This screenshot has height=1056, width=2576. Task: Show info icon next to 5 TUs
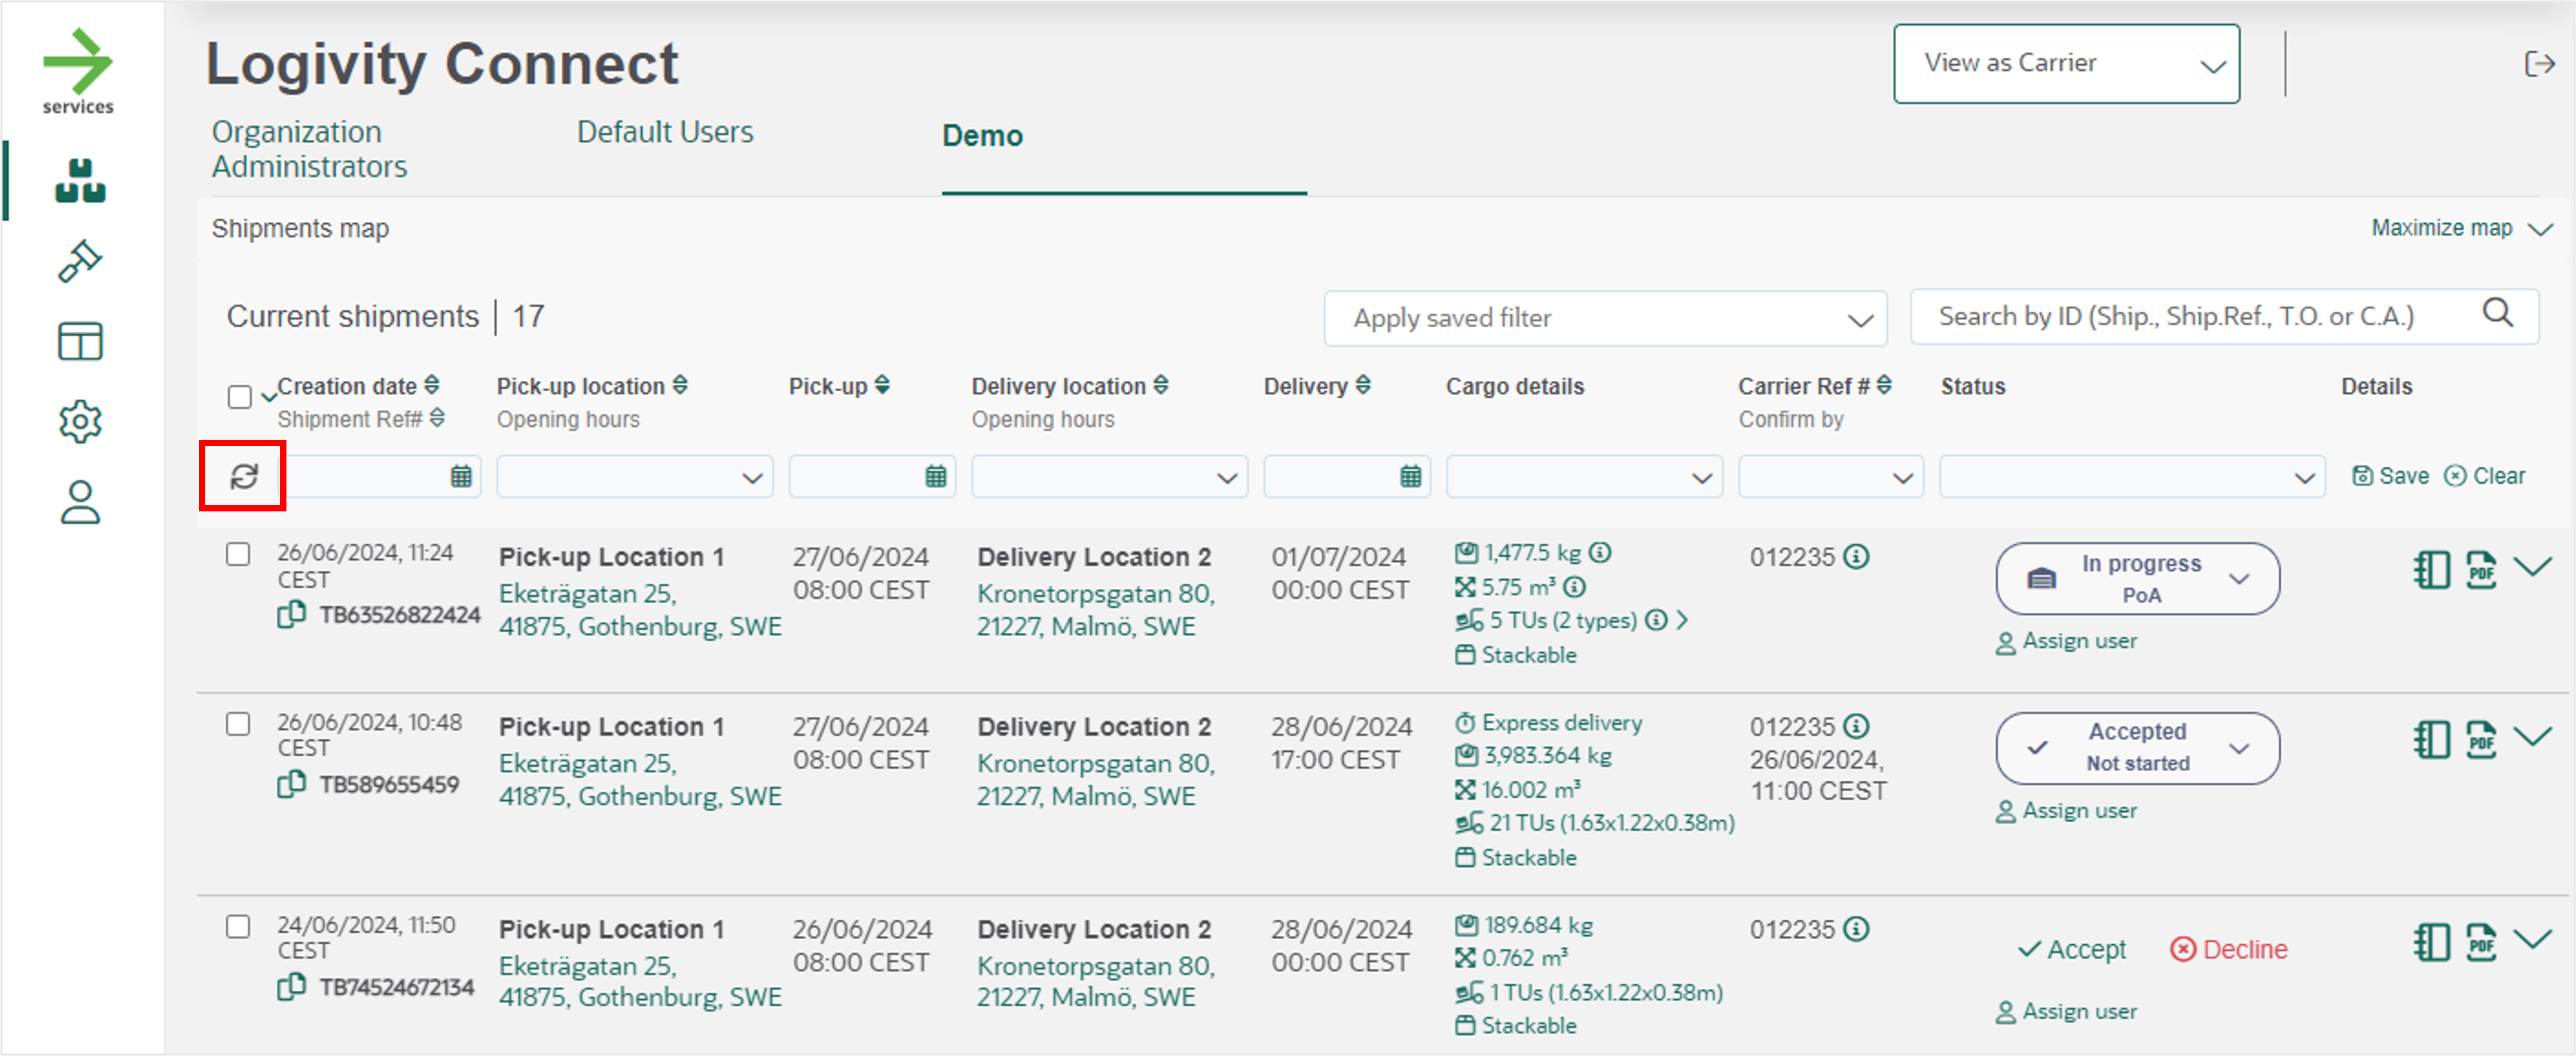[x=1657, y=620]
